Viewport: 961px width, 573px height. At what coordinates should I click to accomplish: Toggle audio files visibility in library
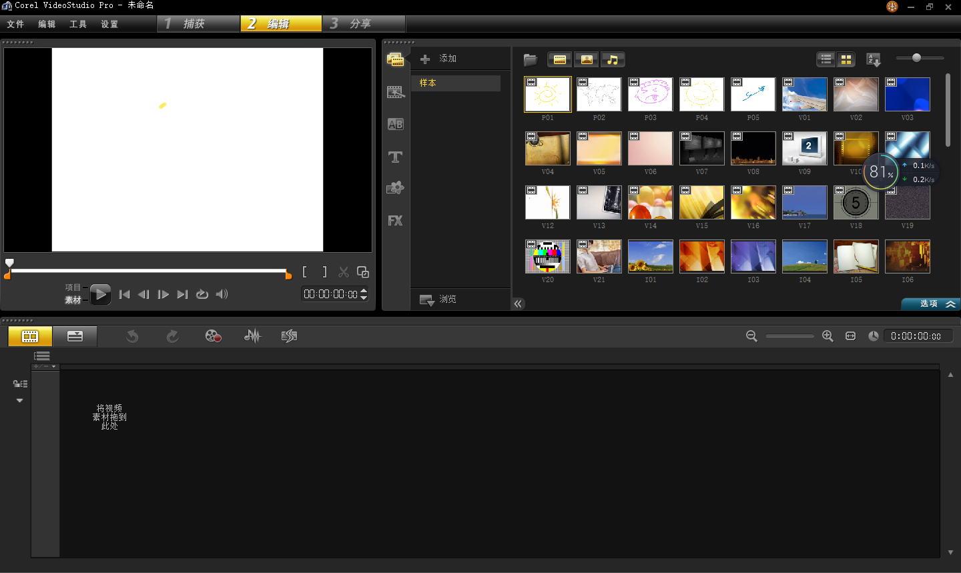(x=612, y=60)
